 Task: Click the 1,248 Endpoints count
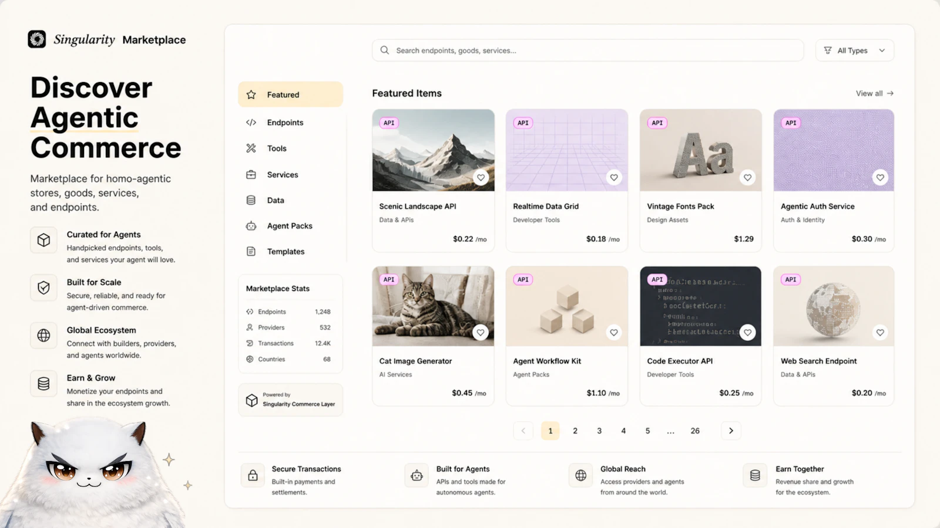coord(323,312)
